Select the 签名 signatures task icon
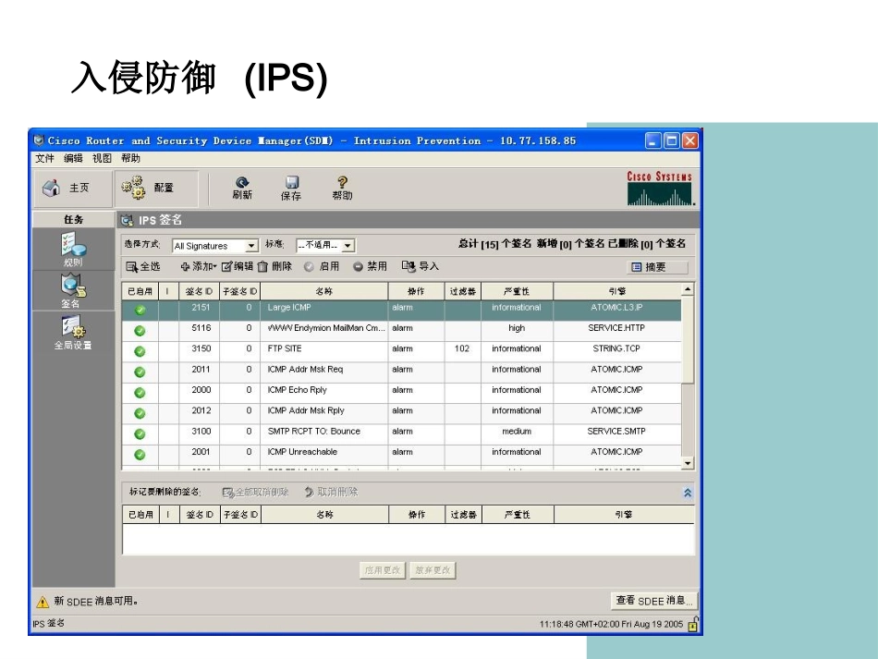The image size is (878, 659). point(73,286)
